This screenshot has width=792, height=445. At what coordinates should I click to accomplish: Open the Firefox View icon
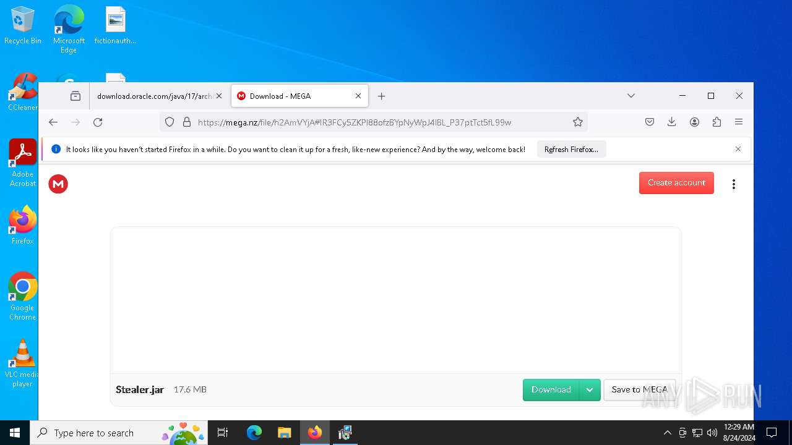coord(75,96)
